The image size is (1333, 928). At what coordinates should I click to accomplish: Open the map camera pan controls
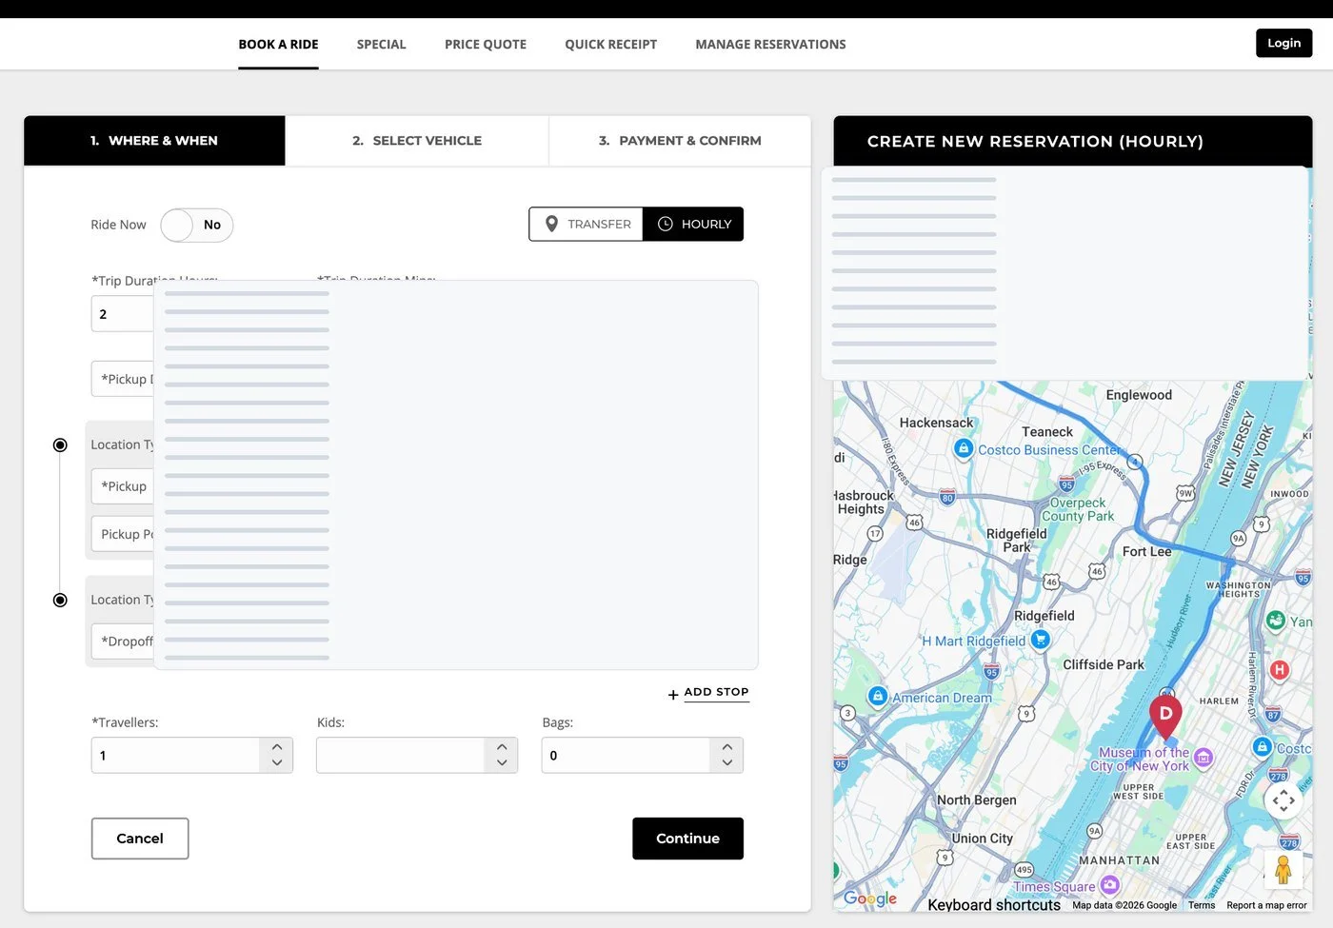(1283, 800)
